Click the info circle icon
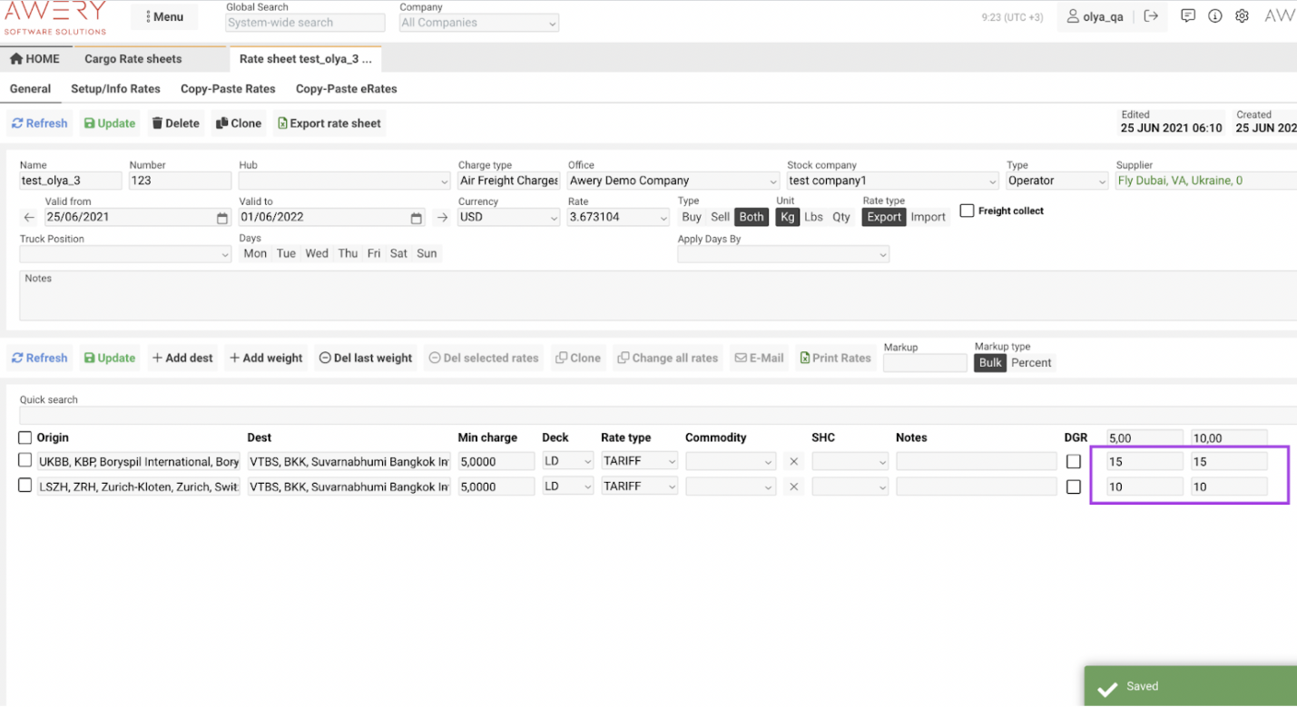Screen dimensions: 1297x707 [x=1214, y=16]
